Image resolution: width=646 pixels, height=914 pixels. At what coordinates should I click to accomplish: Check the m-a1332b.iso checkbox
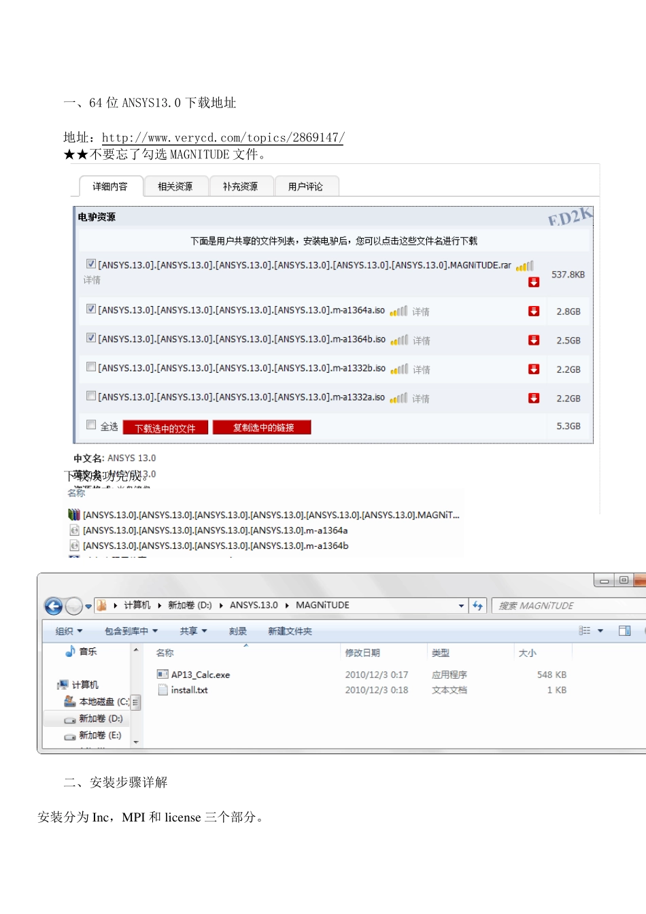tap(91, 367)
